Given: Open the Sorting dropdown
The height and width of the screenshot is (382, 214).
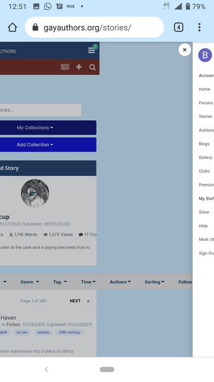Looking at the screenshot, I should click(155, 282).
